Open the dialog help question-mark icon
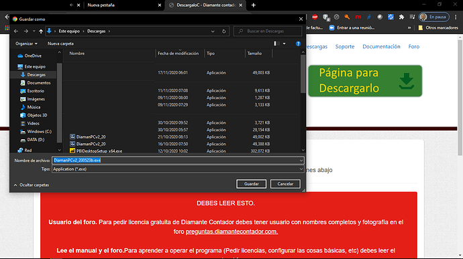This screenshot has height=259, width=463. (x=298, y=44)
